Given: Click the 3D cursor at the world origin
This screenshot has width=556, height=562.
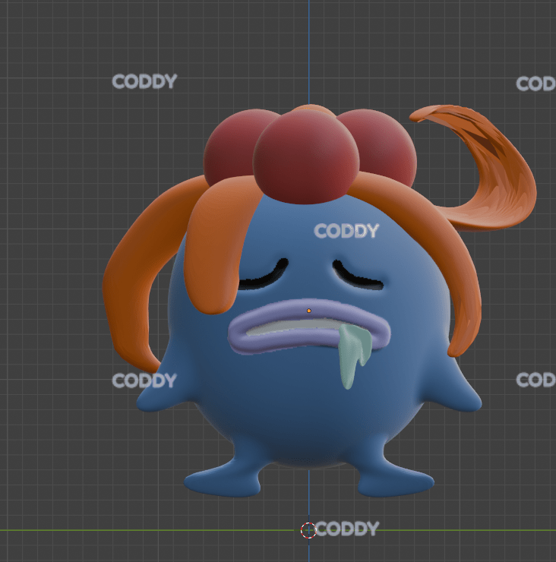Looking at the screenshot, I should point(308,530).
